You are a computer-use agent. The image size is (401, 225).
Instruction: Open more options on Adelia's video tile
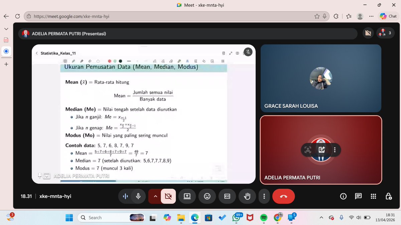(335, 150)
